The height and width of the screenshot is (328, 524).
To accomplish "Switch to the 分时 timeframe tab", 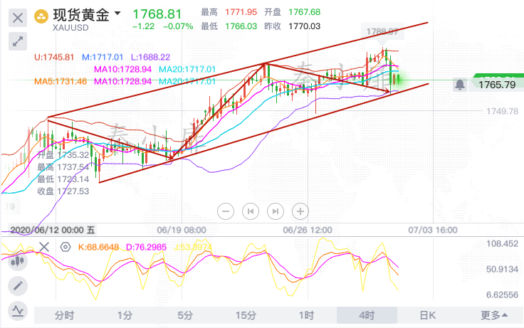I will [64, 315].
